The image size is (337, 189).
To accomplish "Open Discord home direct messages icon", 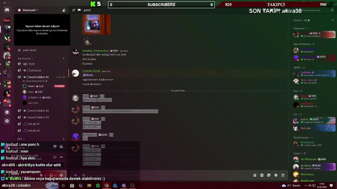I will [7, 10].
